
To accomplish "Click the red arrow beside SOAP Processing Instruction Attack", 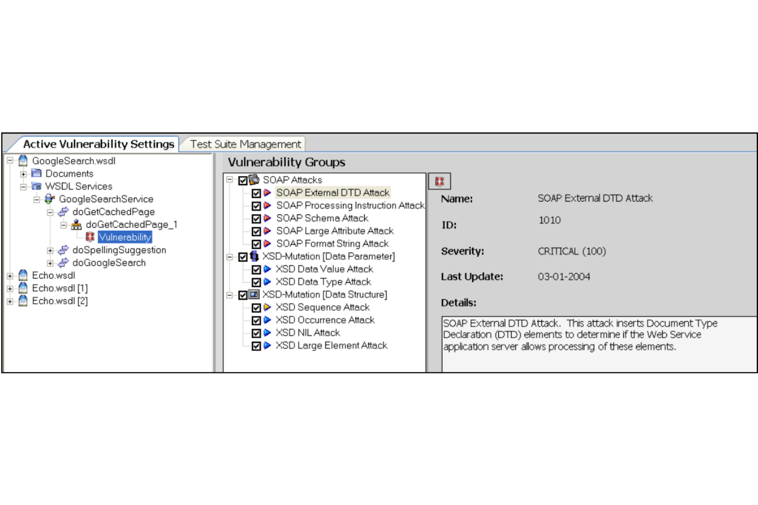I will click(267, 206).
